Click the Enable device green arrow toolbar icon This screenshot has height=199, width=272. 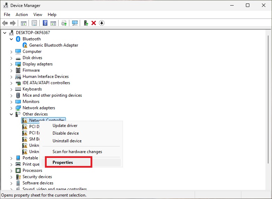point(86,23)
